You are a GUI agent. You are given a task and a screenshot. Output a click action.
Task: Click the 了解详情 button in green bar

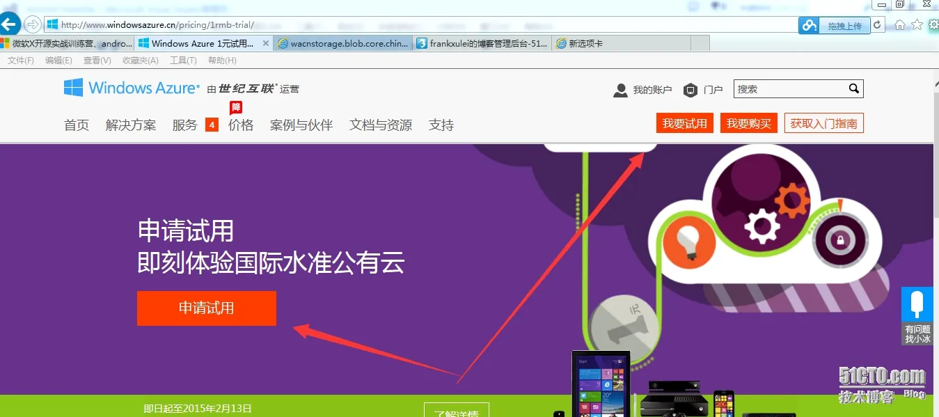click(457, 410)
